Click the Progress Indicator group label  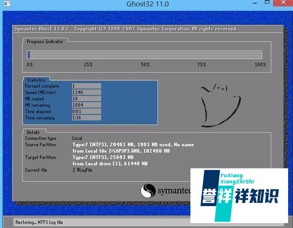(45, 42)
